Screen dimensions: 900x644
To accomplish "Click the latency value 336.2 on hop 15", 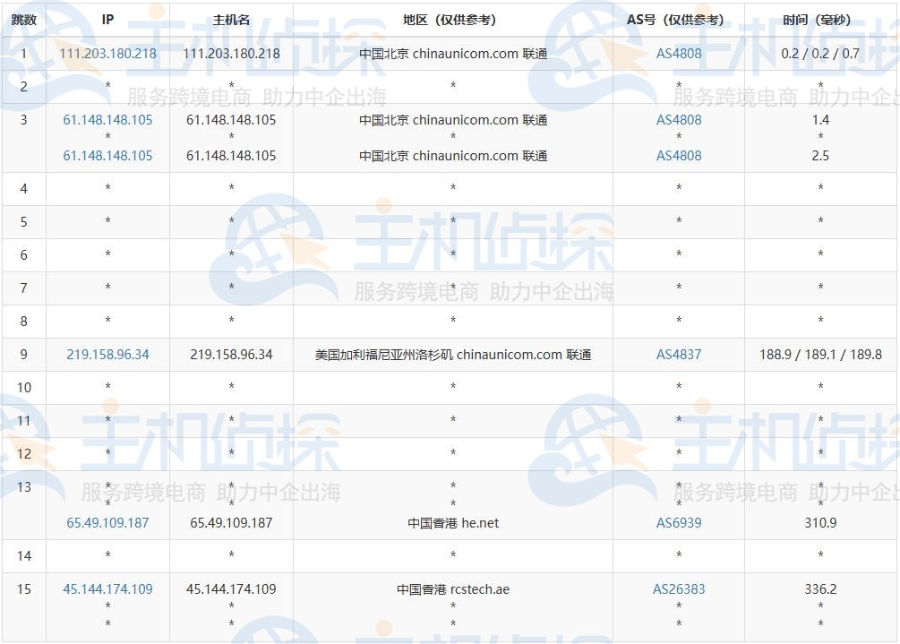I will click(821, 589).
